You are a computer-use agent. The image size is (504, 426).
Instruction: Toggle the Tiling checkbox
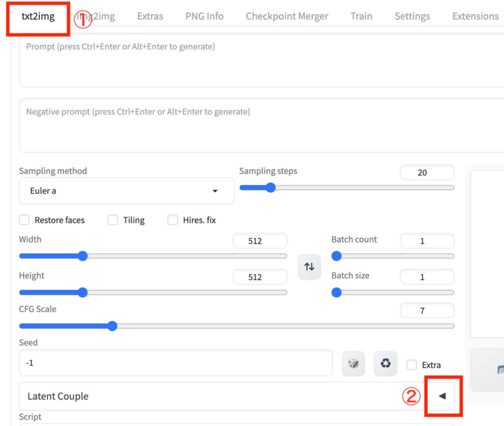click(x=113, y=220)
